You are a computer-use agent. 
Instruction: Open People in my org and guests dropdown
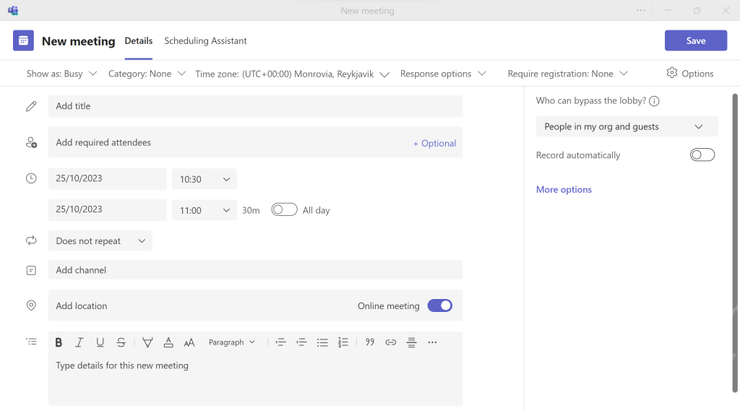click(x=627, y=126)
